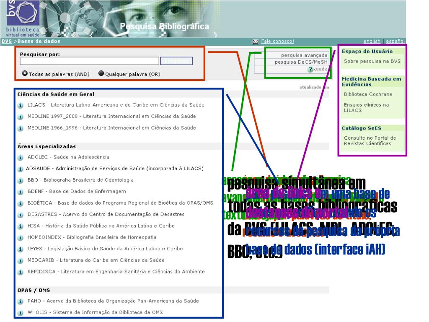Screen dimensions: 429x322
Task: Click the OPAS / OMS heading
Action: (34, 290)
